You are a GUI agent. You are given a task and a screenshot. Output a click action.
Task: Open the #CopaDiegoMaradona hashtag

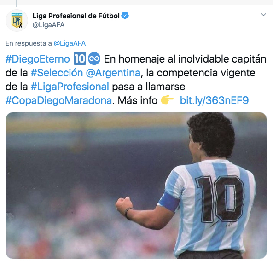click(x=58, y=100)
